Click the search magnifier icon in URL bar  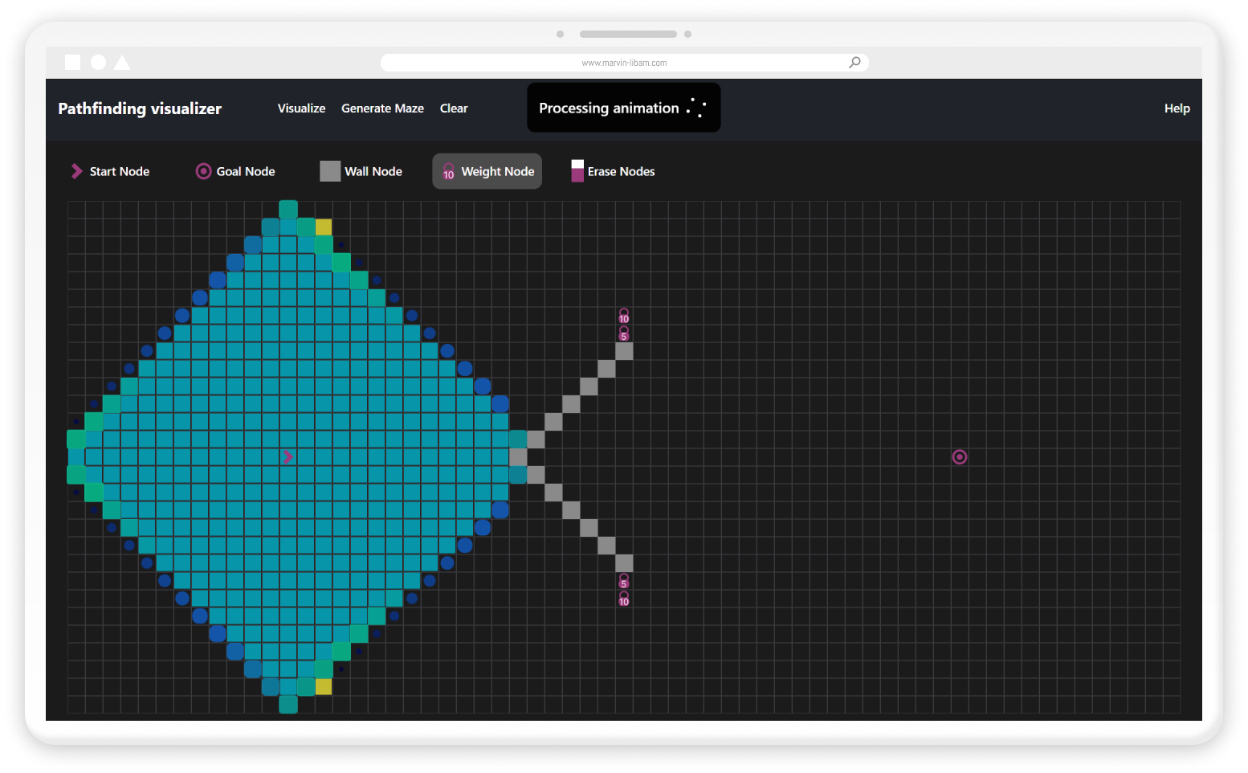pyautogui.click(x=854, y=63)
